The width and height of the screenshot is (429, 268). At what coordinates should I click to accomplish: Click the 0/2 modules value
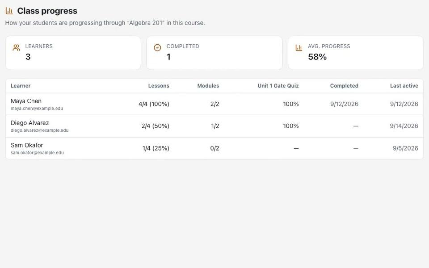pyautogui.click(x=215, y=148)
